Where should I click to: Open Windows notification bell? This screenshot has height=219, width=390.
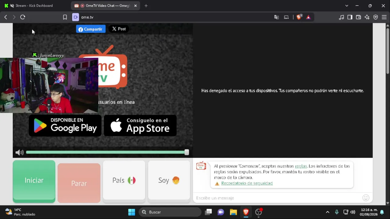[382, 212]
